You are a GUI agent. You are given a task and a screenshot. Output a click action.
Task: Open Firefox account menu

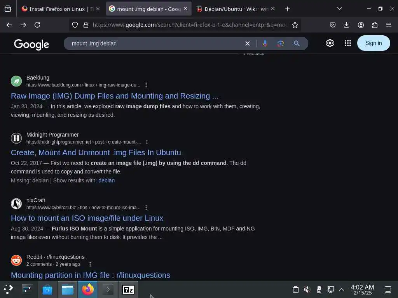coord(361,25)
